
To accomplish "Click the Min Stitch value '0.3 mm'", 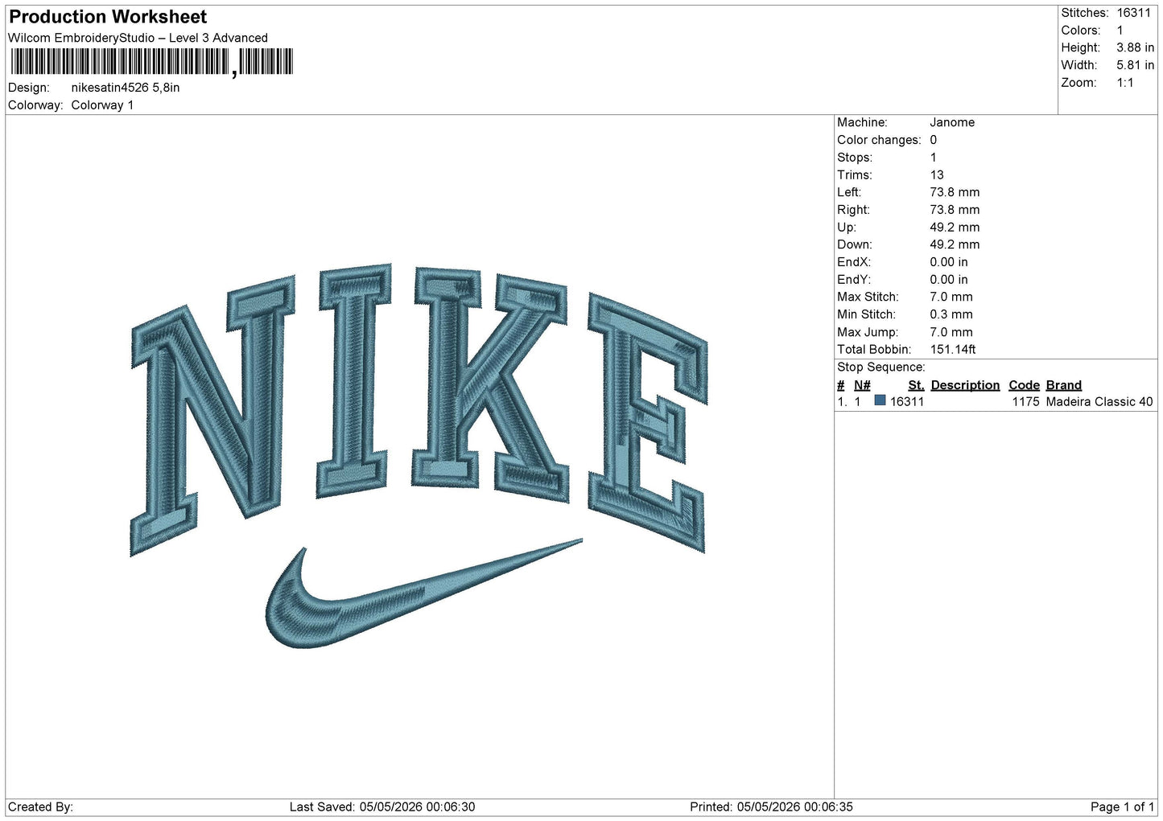I will [951, 315].
